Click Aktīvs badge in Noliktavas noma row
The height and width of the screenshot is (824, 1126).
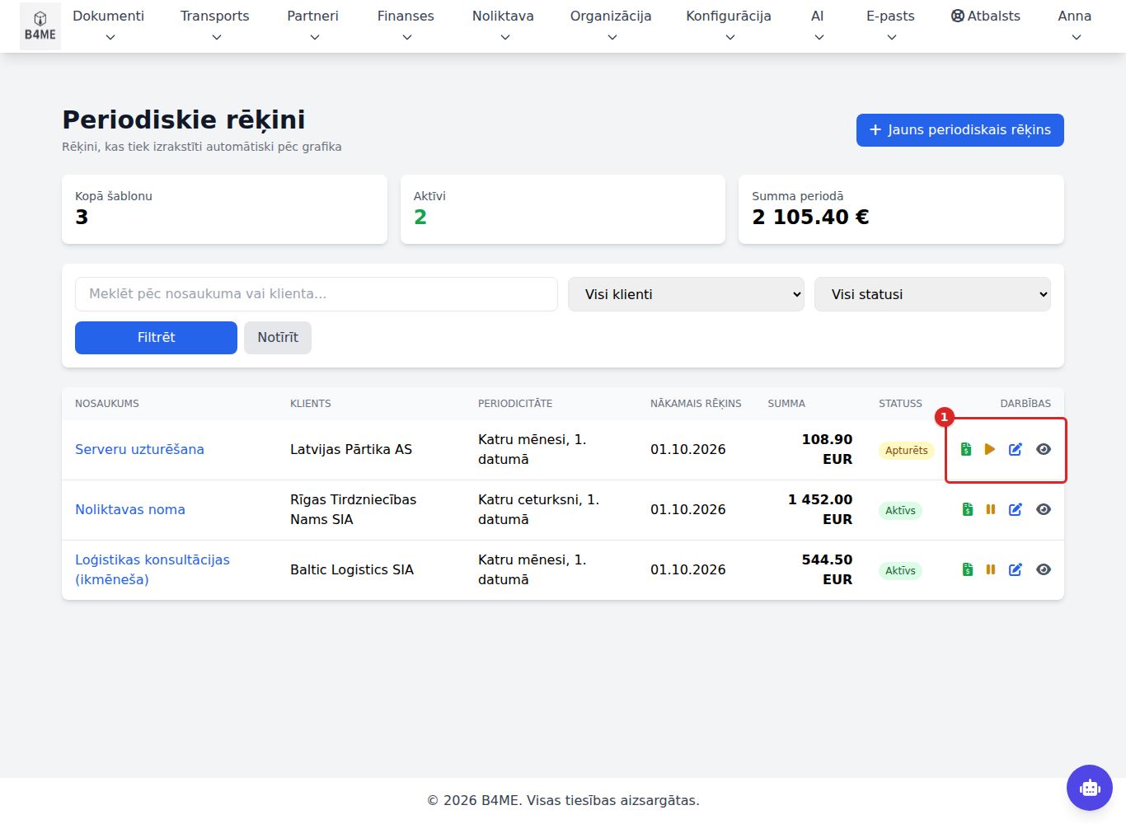pos(900,510)
